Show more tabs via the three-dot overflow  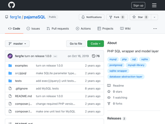(155, 29)
